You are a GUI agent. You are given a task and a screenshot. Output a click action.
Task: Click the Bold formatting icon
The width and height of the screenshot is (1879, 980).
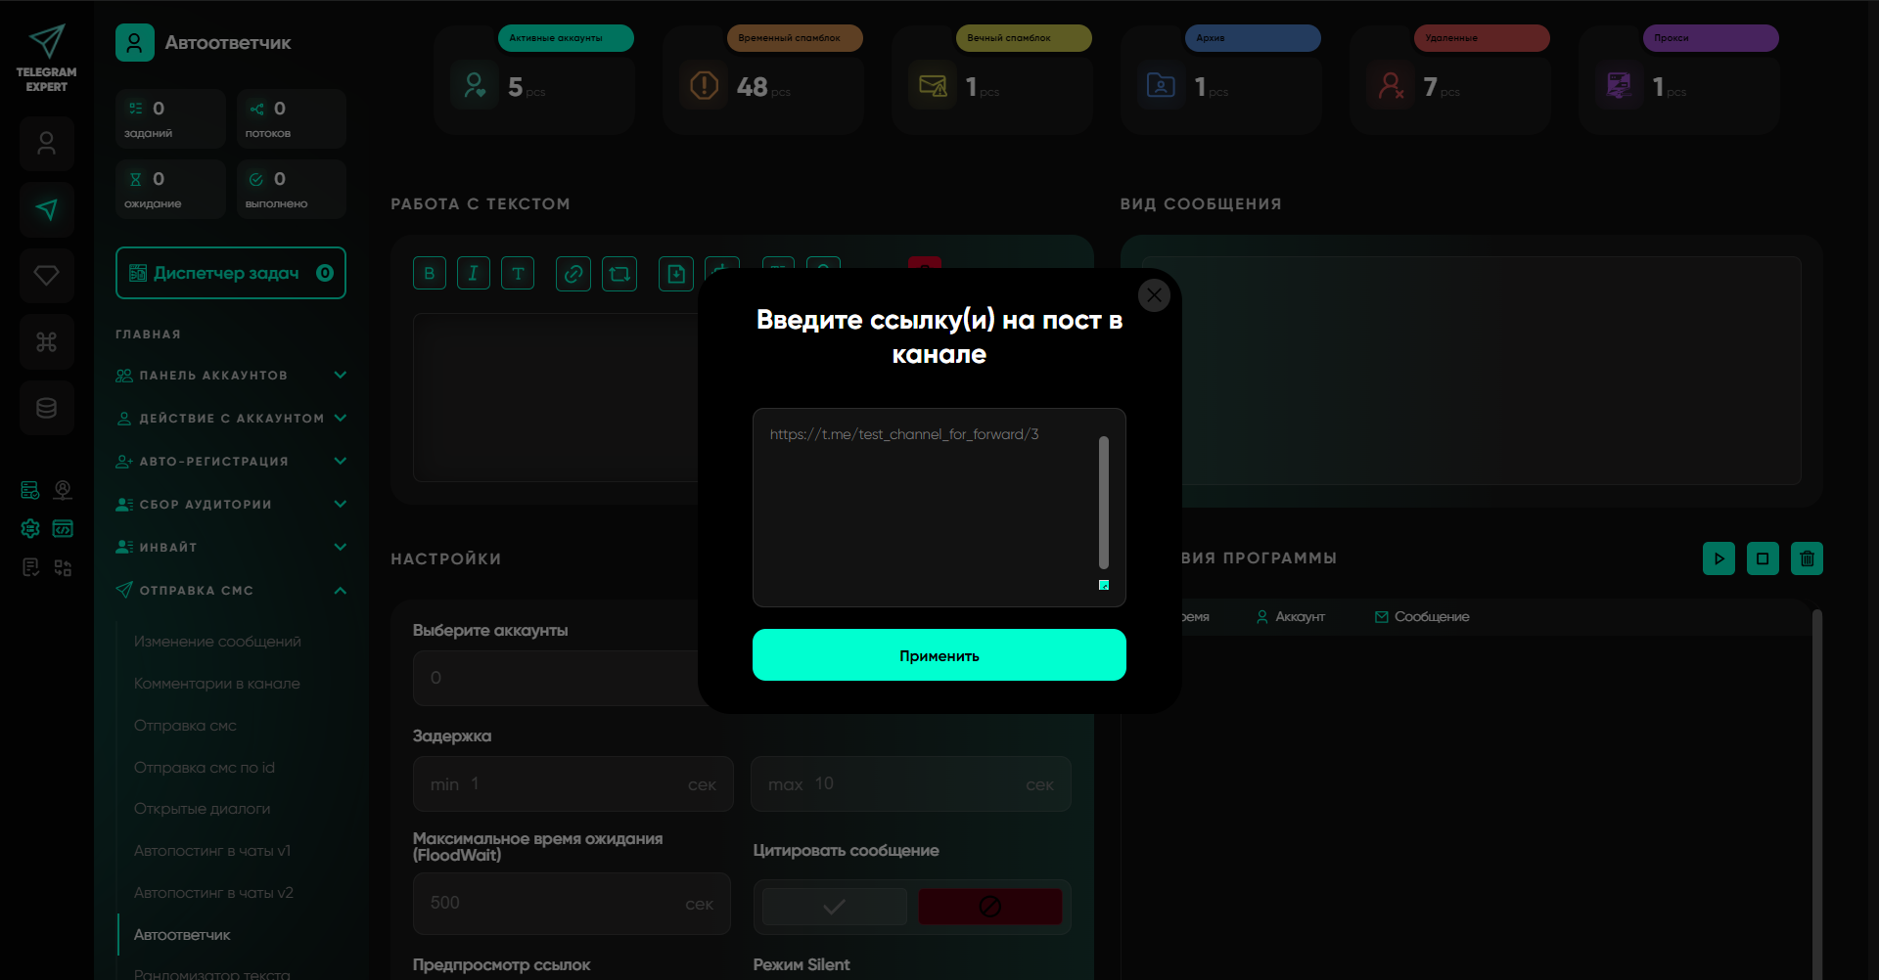point(429,274)
